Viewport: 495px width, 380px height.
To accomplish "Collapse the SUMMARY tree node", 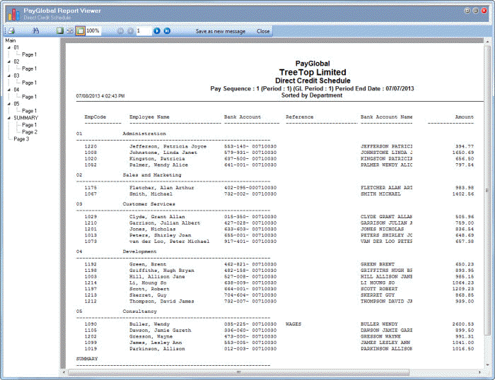I will pos(8,118).
